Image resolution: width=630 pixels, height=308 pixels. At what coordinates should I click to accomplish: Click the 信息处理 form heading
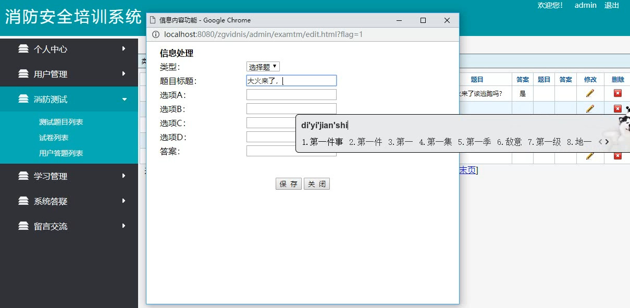[177, 53]
